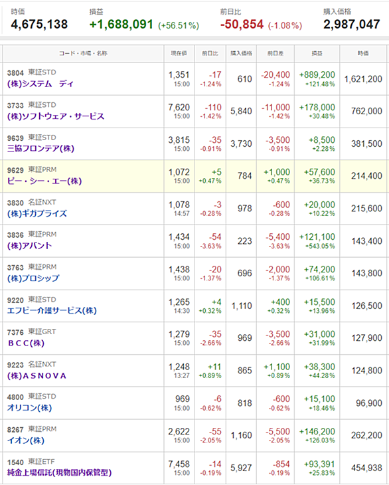This screenshot has width=389, height=485.
Task: Open the イオン(株) stock link
Action: coord(26,440)
